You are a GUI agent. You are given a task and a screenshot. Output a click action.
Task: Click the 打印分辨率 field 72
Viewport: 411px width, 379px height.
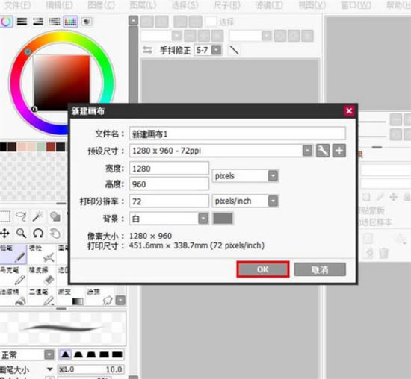coord(169,201)
